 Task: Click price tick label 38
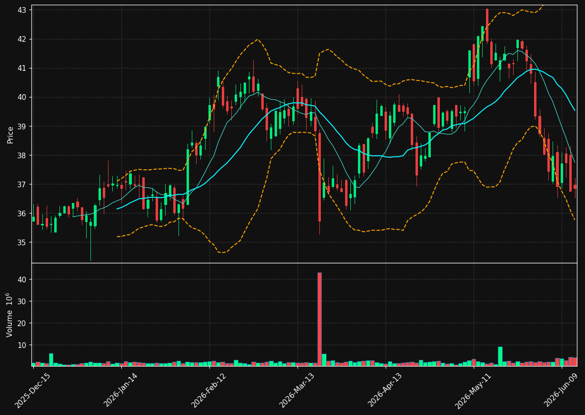[x=23, y=155]
